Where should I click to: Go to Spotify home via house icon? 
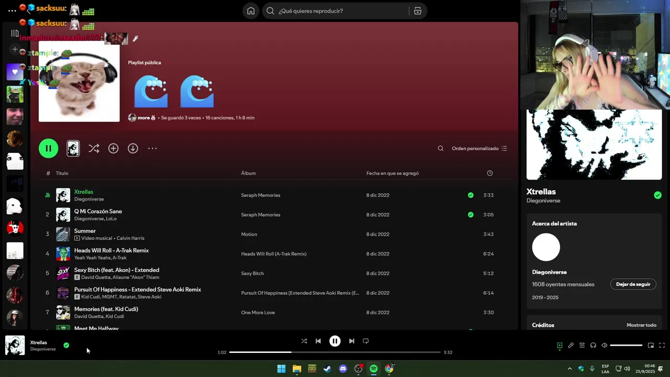[x=251, y=11]
